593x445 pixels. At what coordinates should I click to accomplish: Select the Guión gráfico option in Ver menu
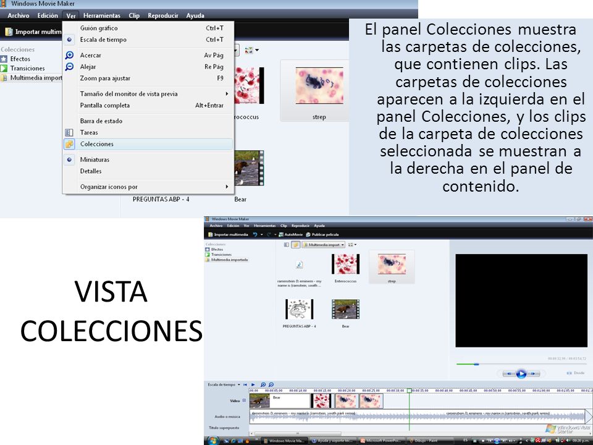(x=148, y=28)
